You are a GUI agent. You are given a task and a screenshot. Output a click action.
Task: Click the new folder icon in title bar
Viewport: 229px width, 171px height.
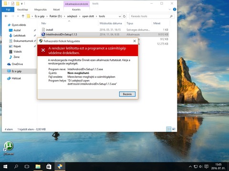coord(18,3)
